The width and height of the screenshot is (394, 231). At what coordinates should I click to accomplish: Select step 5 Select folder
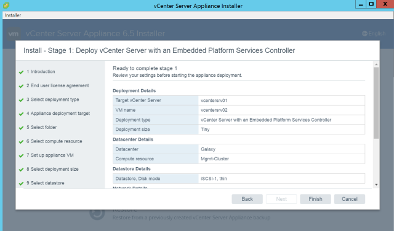[41, 127]
